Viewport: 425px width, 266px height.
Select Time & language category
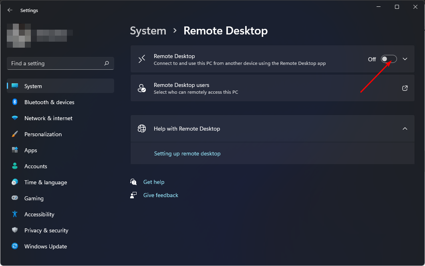click(60, 182)
